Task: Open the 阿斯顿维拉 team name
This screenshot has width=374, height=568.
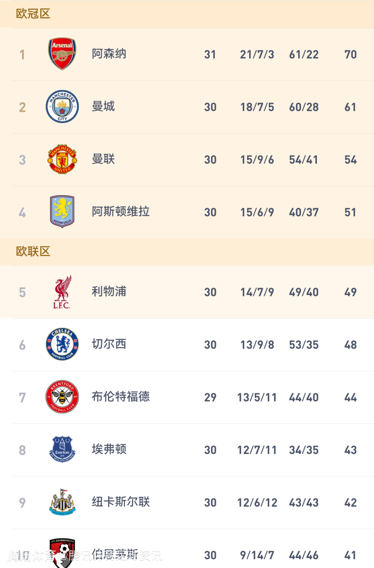Action: tap(121, 212)
